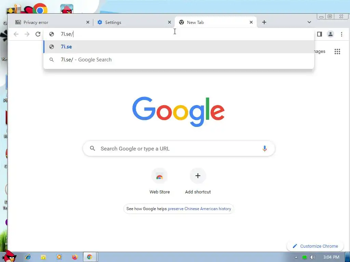The height and width of the screenshot is (262, 350).
Task: Click the browser forward arrow
Action: coord(27,34)
